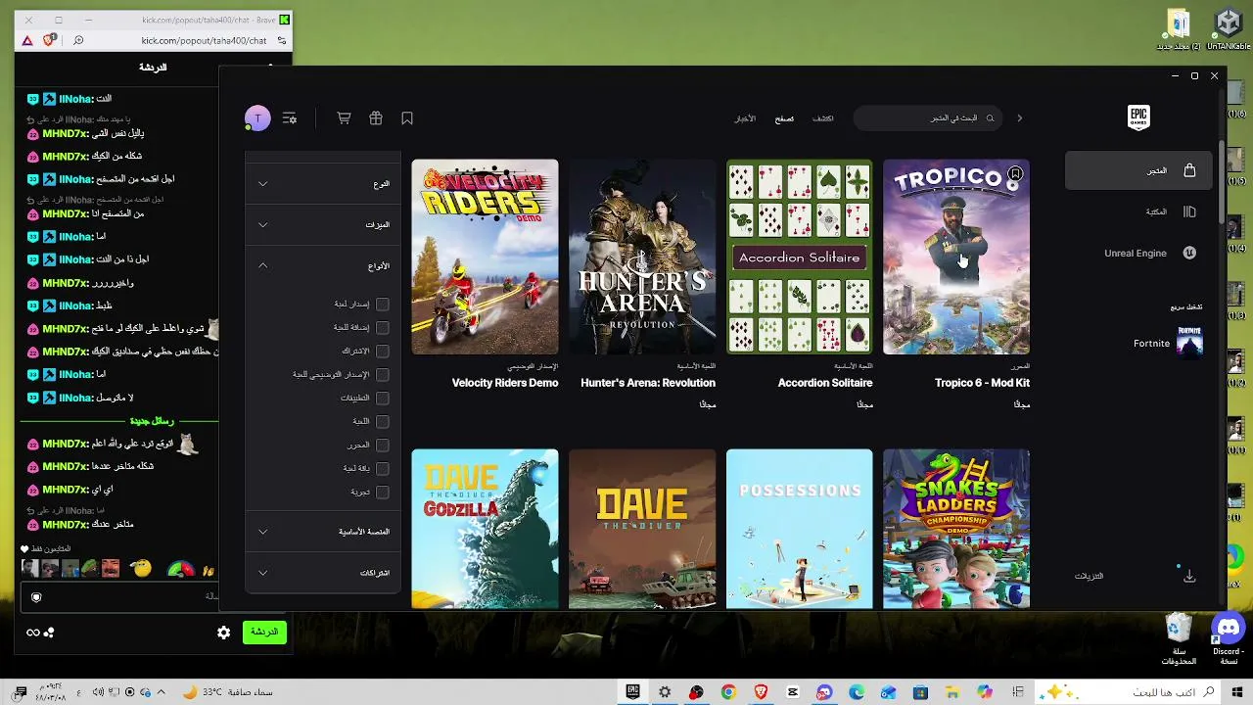Open Microsoft Edge from taskbar
The width and height of the screenshot is (1253, 705).
[857, 692]
